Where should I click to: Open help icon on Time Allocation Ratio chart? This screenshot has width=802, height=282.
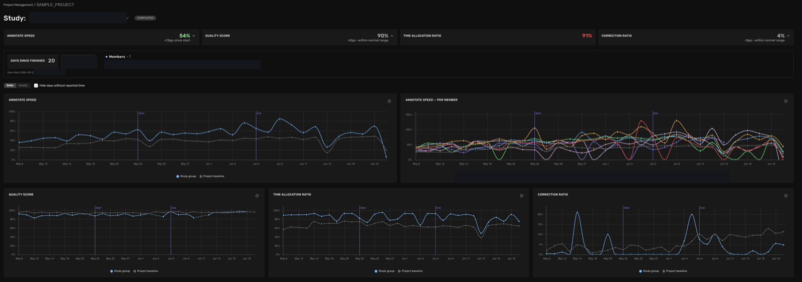coord(521,196)
